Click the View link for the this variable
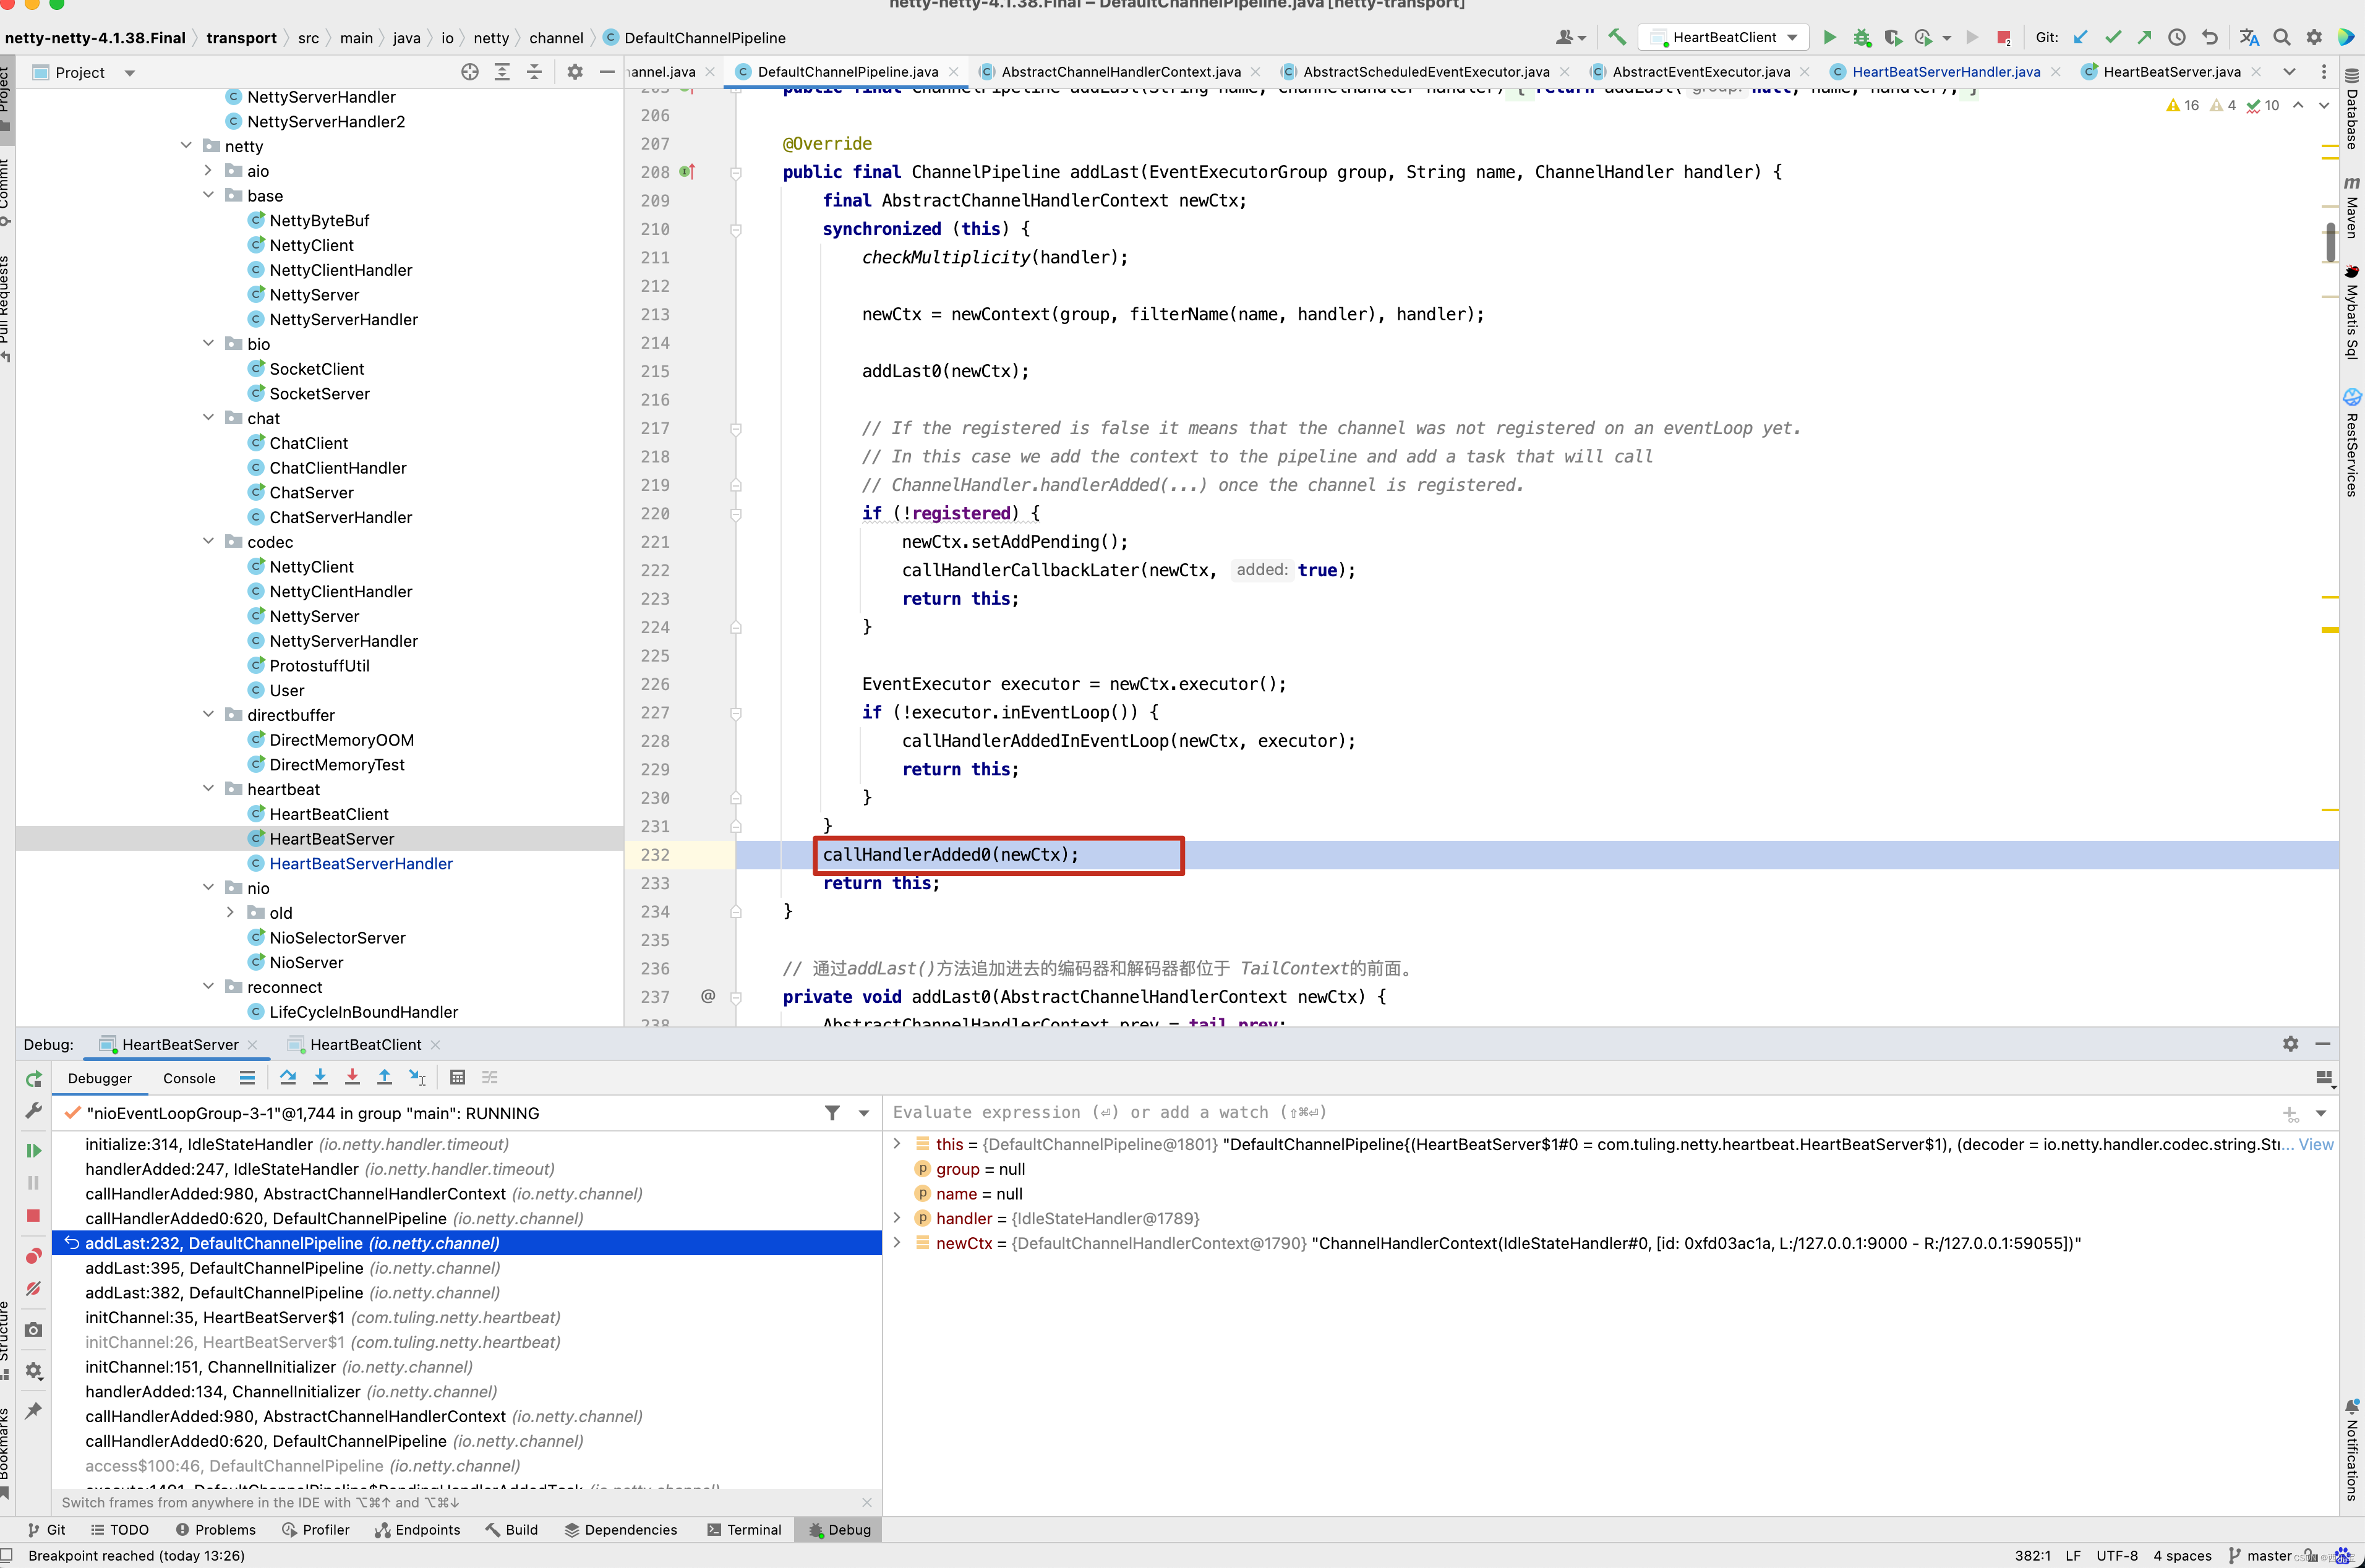The height and width of the screenshot is (1568, 2365). [x=2315, y=1144]
